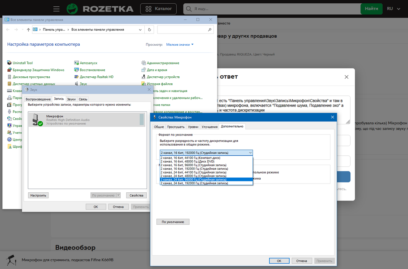The width and height of the screenshot is (408, 269).
Task: Open the Звук speaker icon in Control Panel
Action: [77, 84]
